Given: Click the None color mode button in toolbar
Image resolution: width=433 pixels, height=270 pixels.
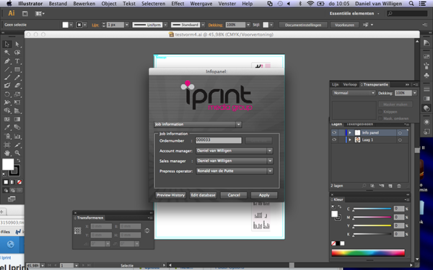Looking at the screenshot, I should click(19, 182).
